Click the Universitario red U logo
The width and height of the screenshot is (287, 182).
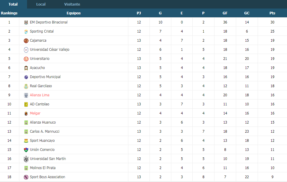click(26, 59)
